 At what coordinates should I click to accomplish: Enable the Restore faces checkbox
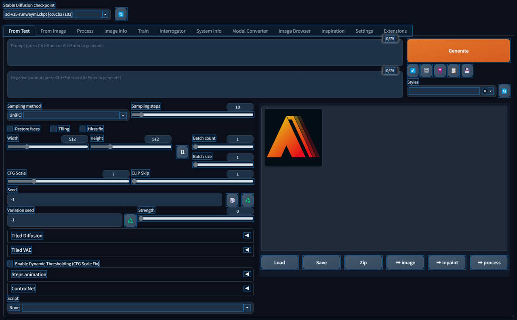[x=10, y=129]
